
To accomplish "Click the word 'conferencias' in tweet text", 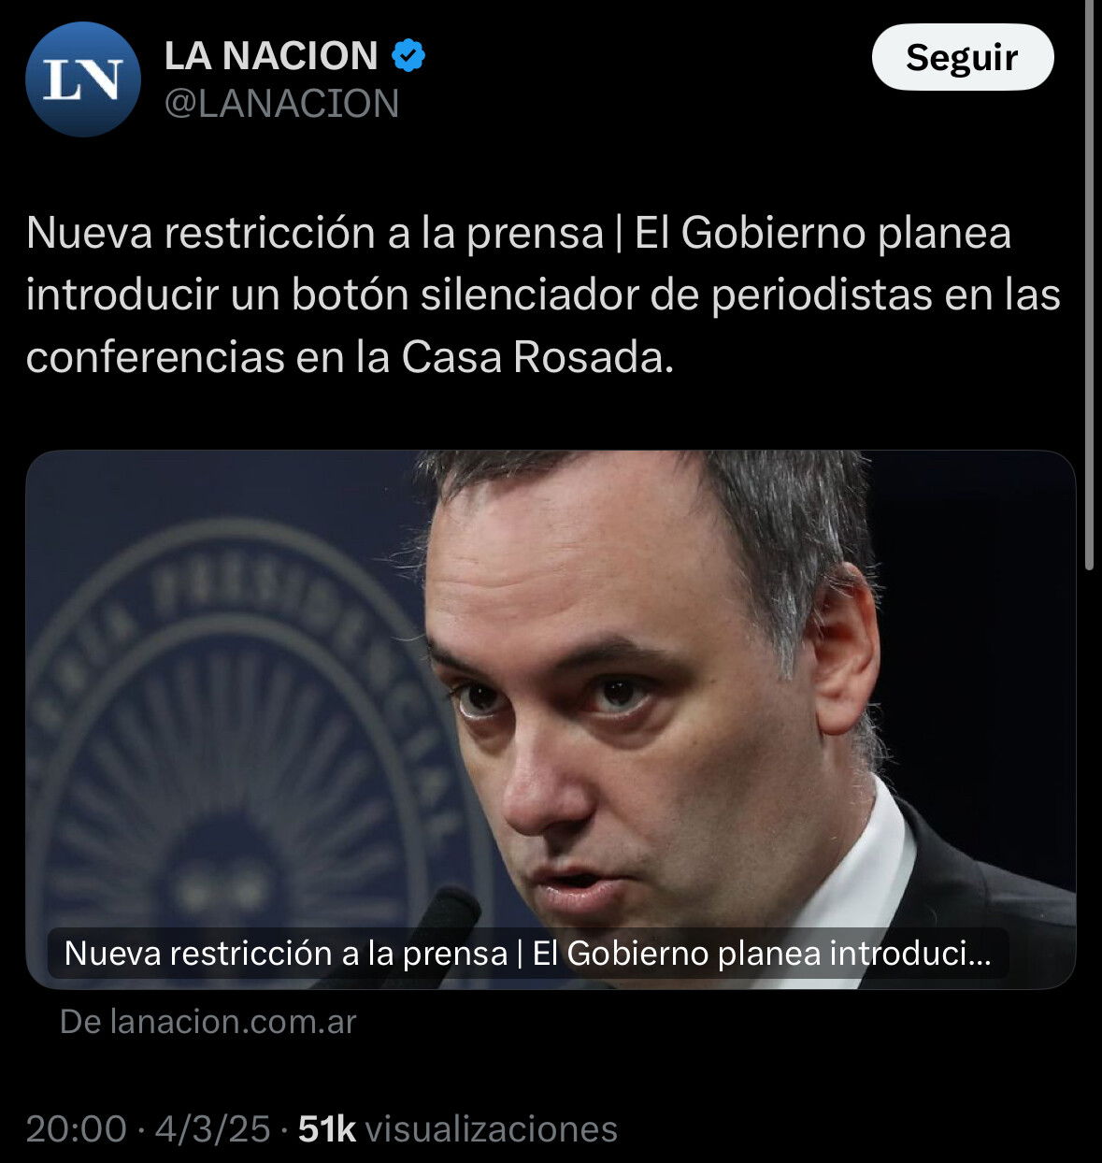I will 155,357.
